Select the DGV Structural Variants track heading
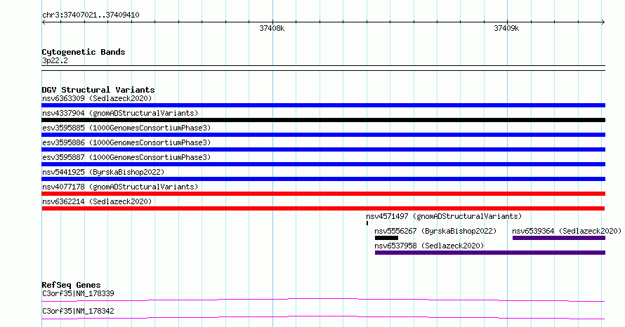625x327 pixels. coord(98,90)
